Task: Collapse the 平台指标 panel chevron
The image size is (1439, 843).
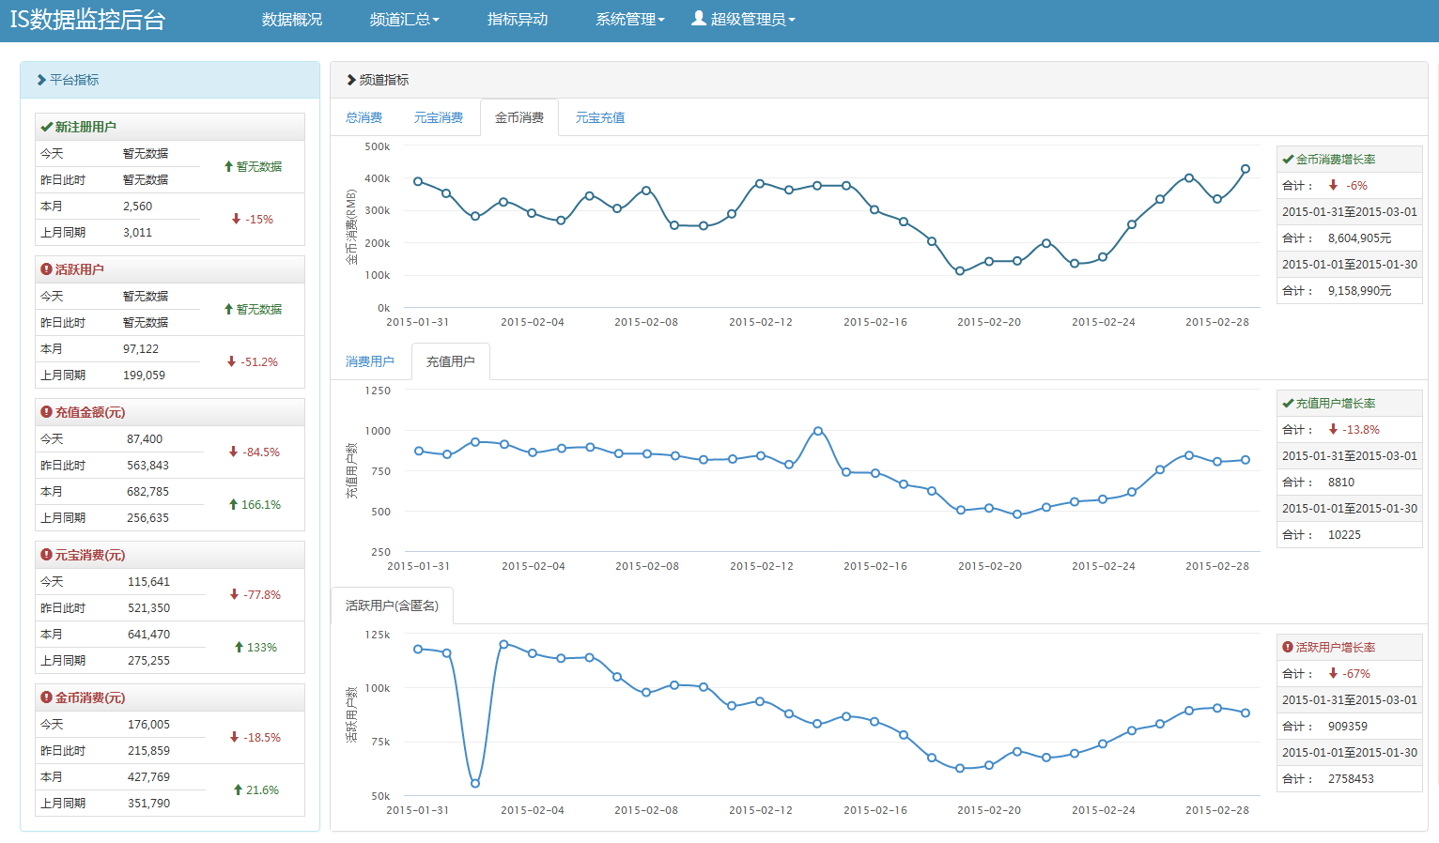Action: click(x=41, y=80)
